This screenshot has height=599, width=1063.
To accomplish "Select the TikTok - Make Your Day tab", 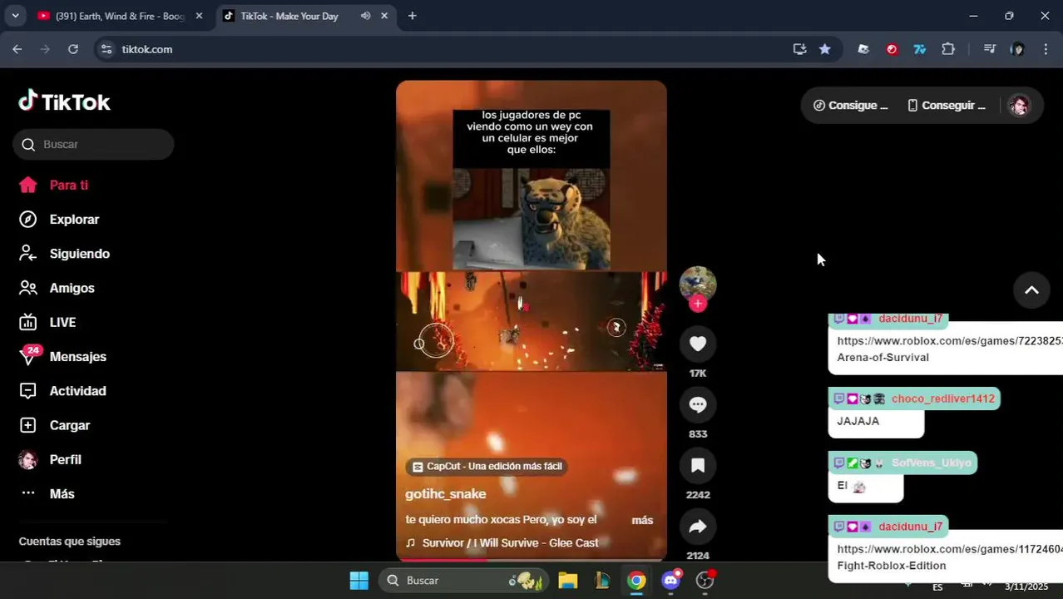I will (289, 16).
